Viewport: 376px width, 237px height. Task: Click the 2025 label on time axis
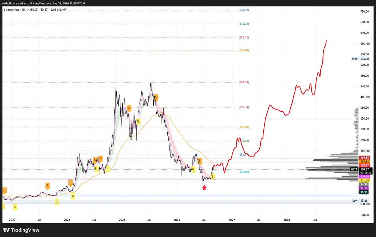click(122, 220)
